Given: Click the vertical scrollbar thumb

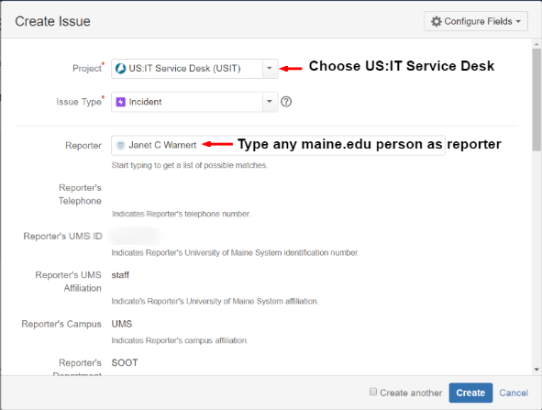Looking at the screenshot, I should pyautogui.click(x=536, y=100).
